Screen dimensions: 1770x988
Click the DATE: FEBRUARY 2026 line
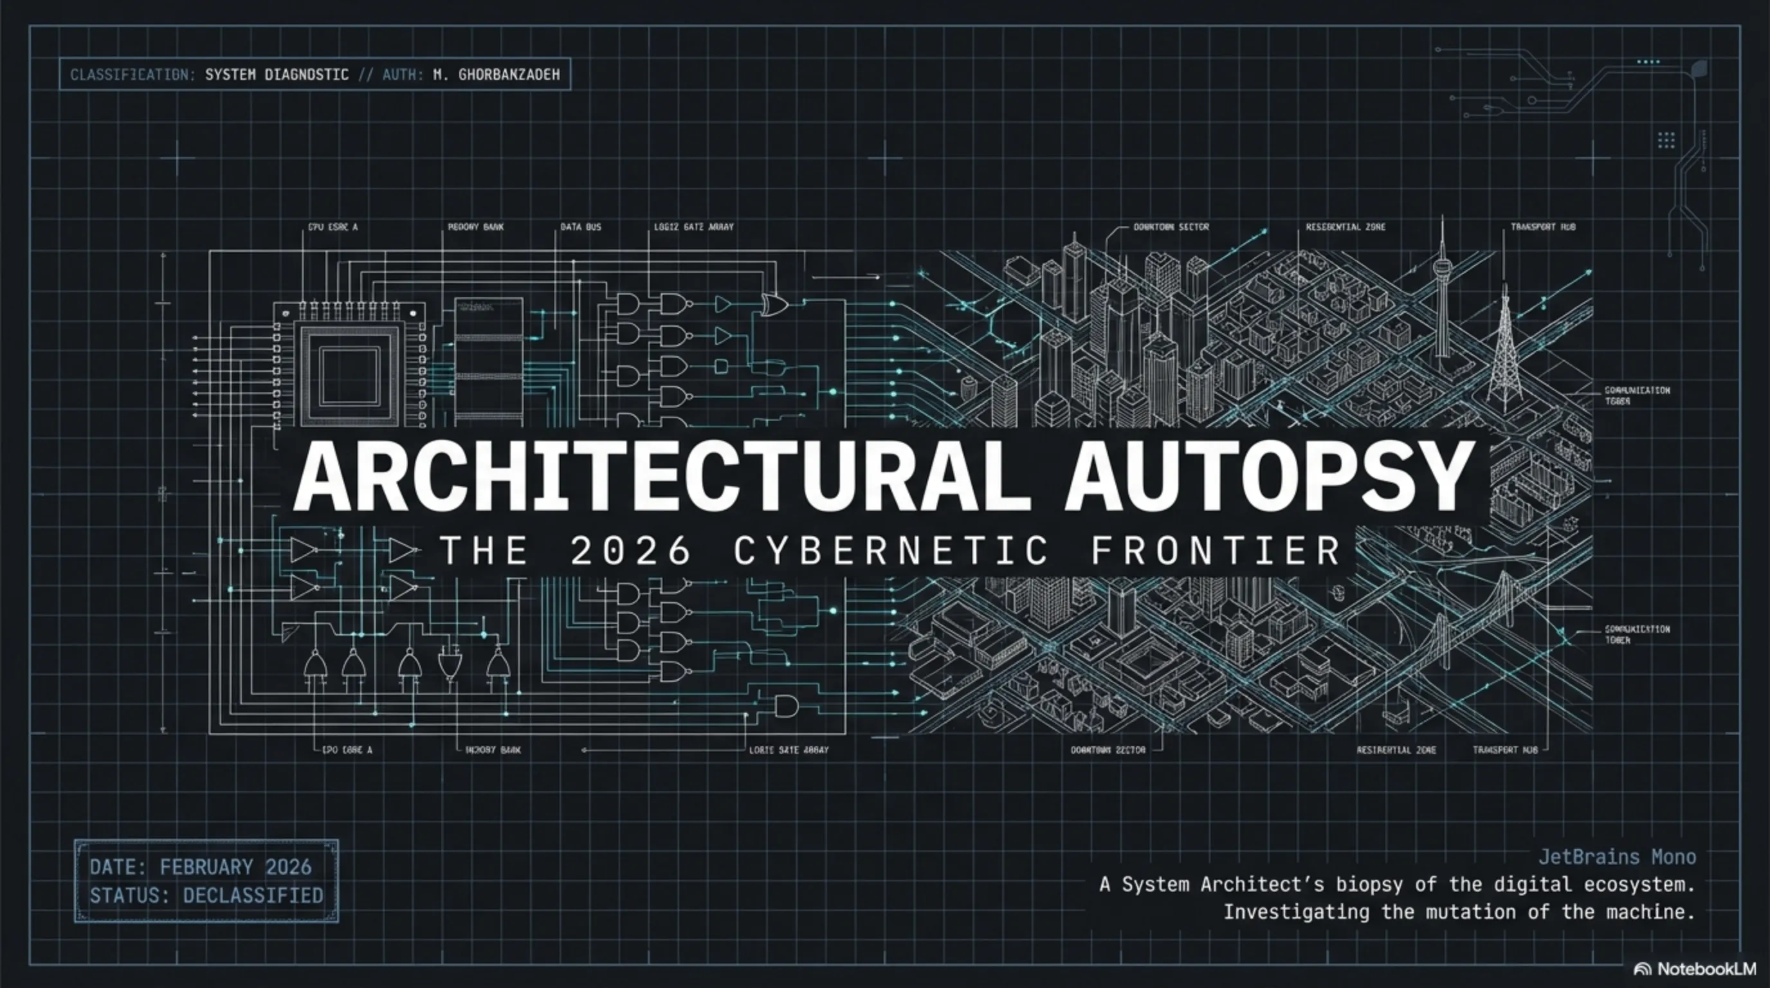click(201, 866)
